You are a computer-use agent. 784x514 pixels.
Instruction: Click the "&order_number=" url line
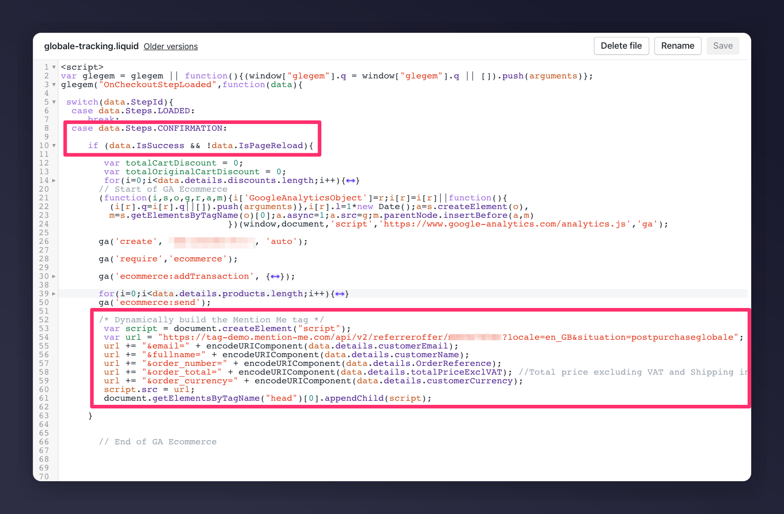coord(303,363)
